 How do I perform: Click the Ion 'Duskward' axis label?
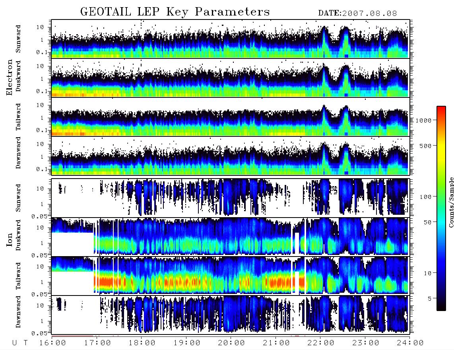point(18,235)
